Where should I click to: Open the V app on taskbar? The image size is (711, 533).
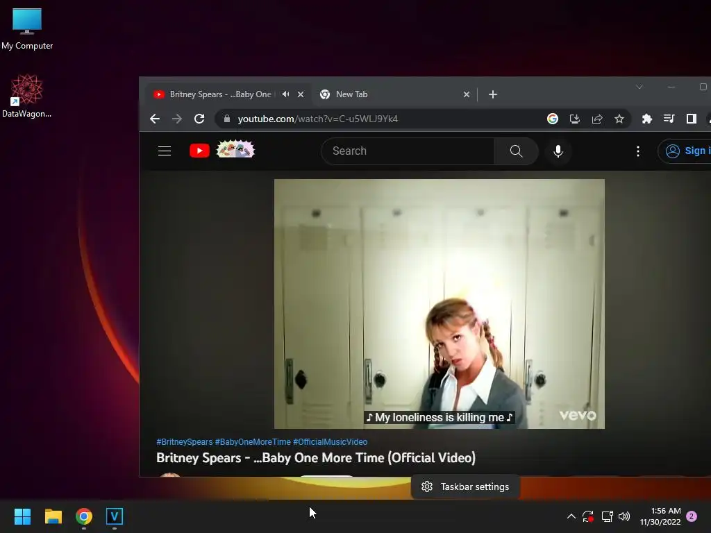[115, 516]
